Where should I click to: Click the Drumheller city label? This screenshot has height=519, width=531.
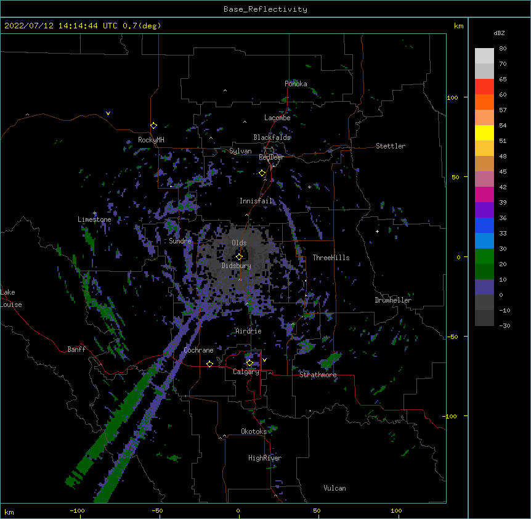[x=393, y=300]
